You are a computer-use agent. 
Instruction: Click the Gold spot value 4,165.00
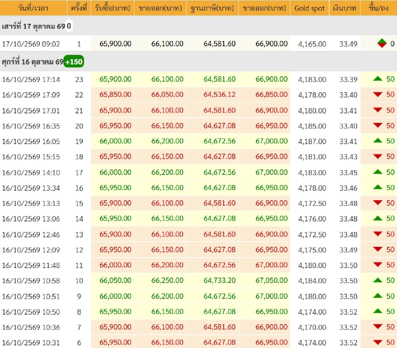coord(312,44)
